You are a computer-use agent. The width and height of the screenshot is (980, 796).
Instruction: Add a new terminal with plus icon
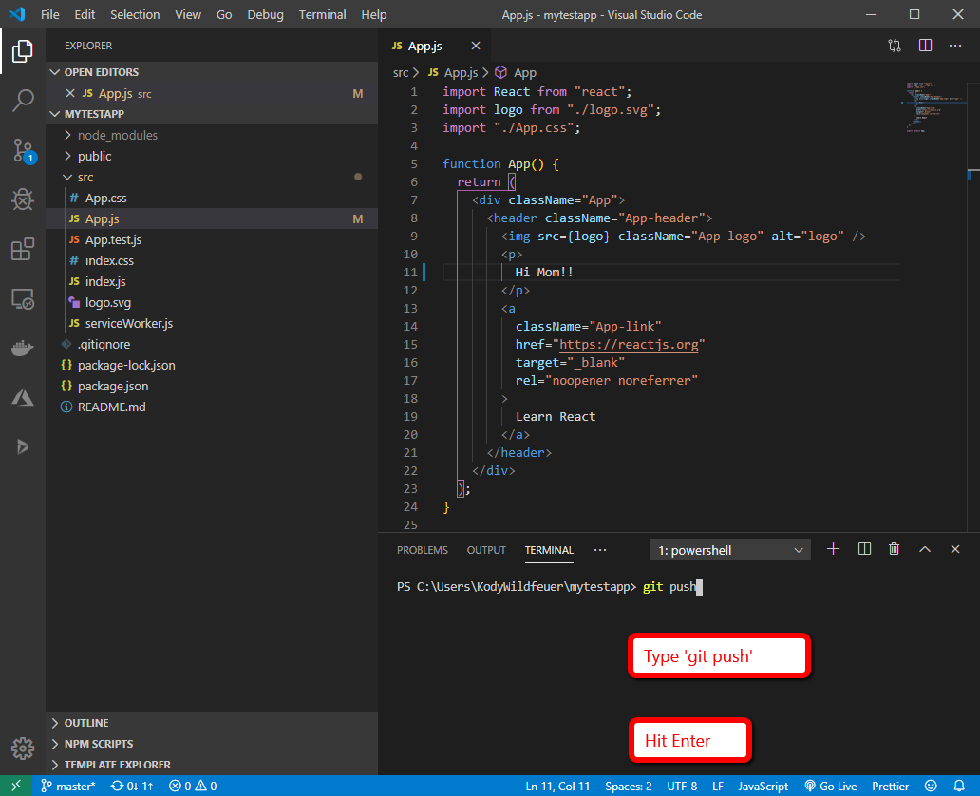click(833, 549)
